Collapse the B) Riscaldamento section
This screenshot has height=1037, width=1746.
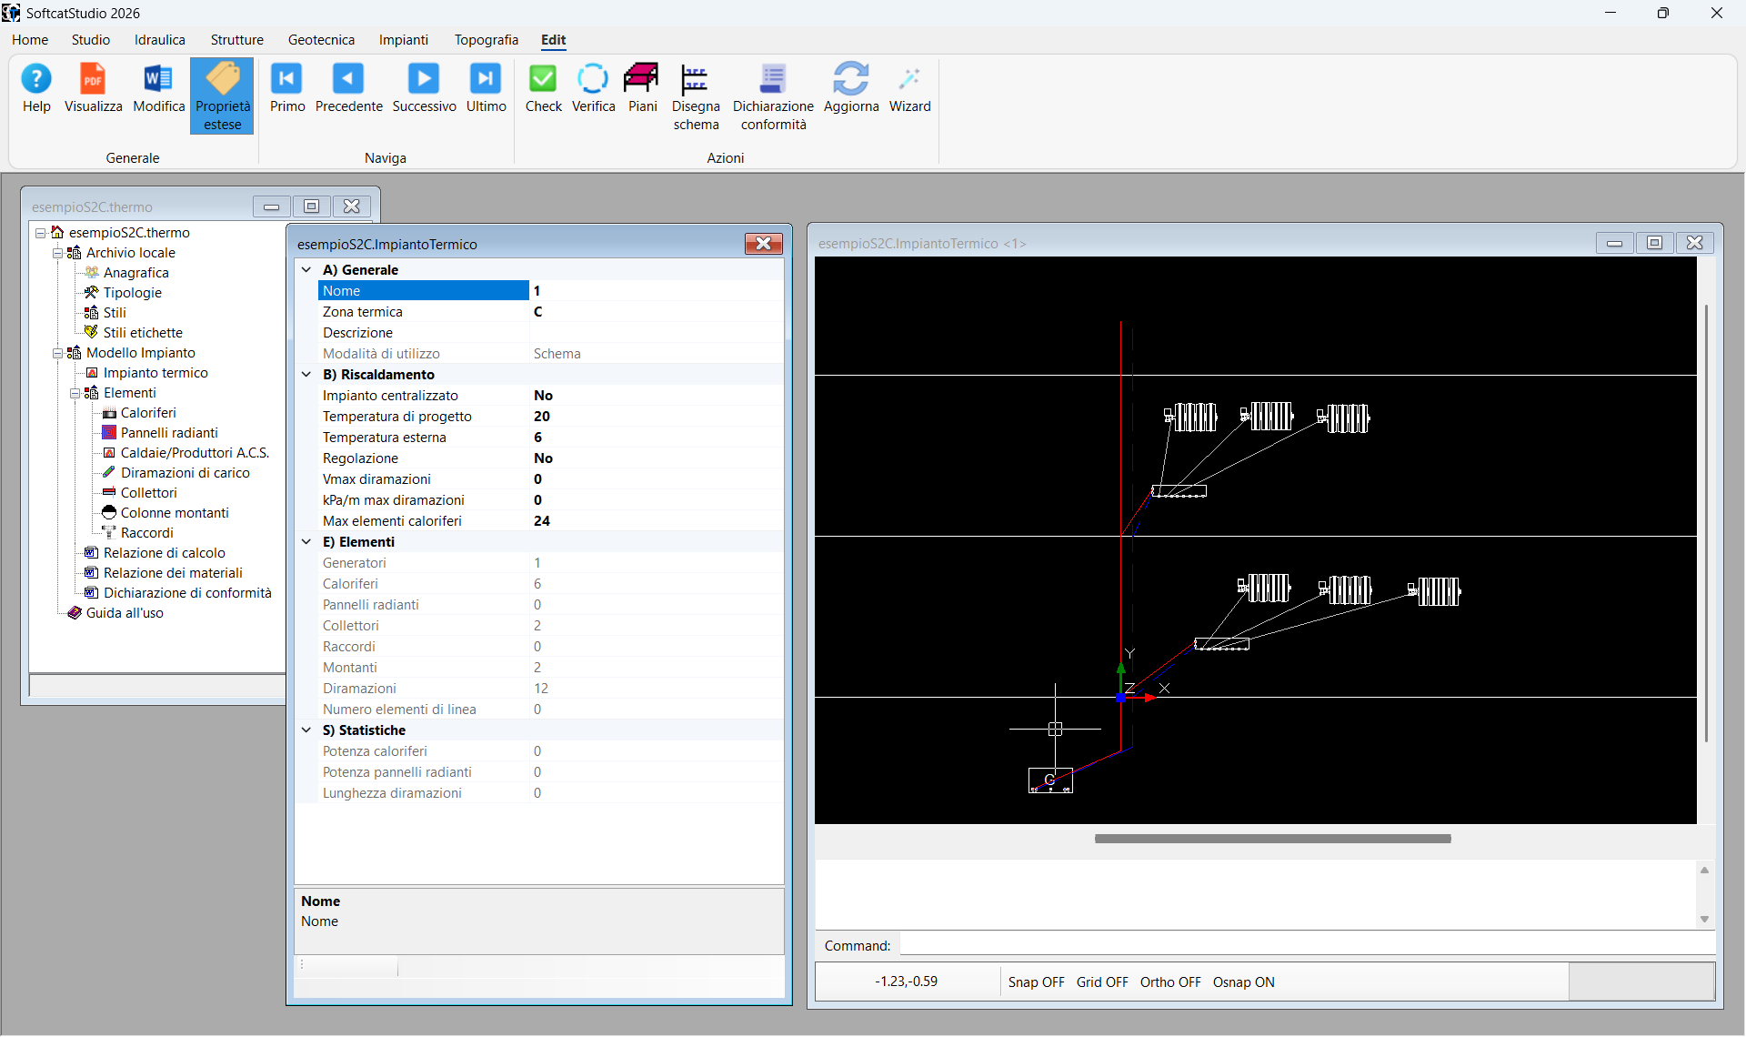(x=306, y=375)
